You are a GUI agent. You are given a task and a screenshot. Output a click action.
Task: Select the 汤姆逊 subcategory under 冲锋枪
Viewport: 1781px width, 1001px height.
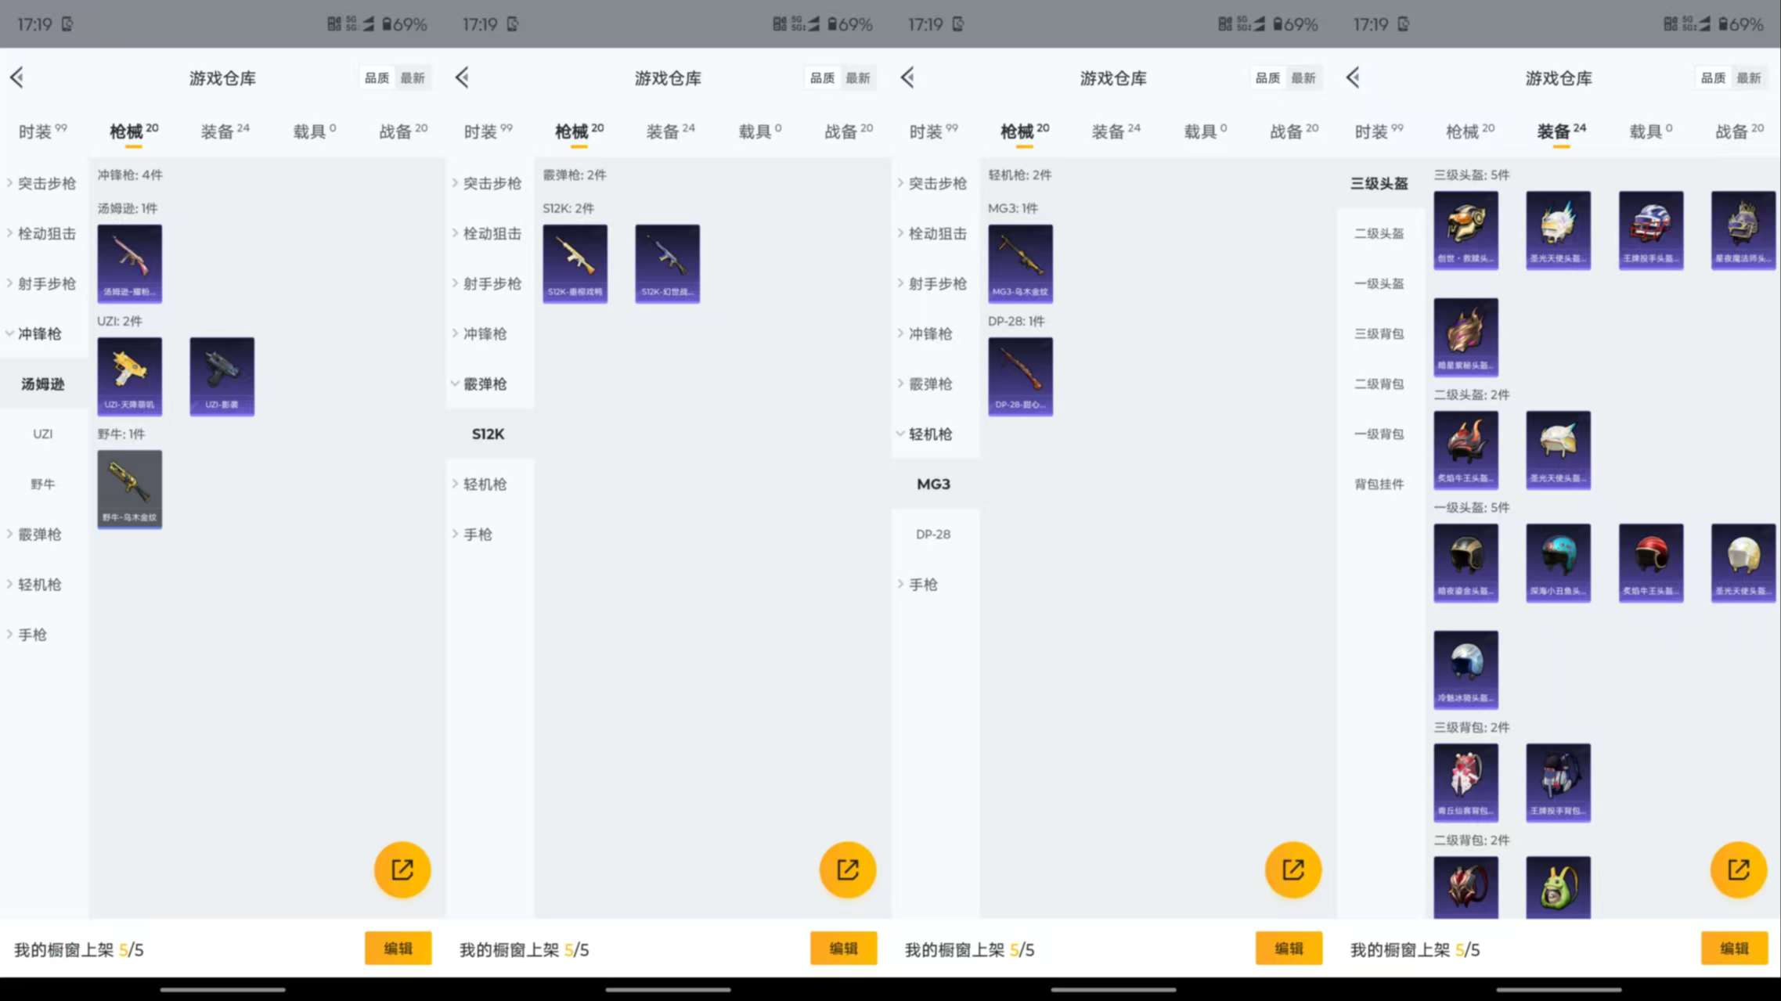[x=44, y=384]
